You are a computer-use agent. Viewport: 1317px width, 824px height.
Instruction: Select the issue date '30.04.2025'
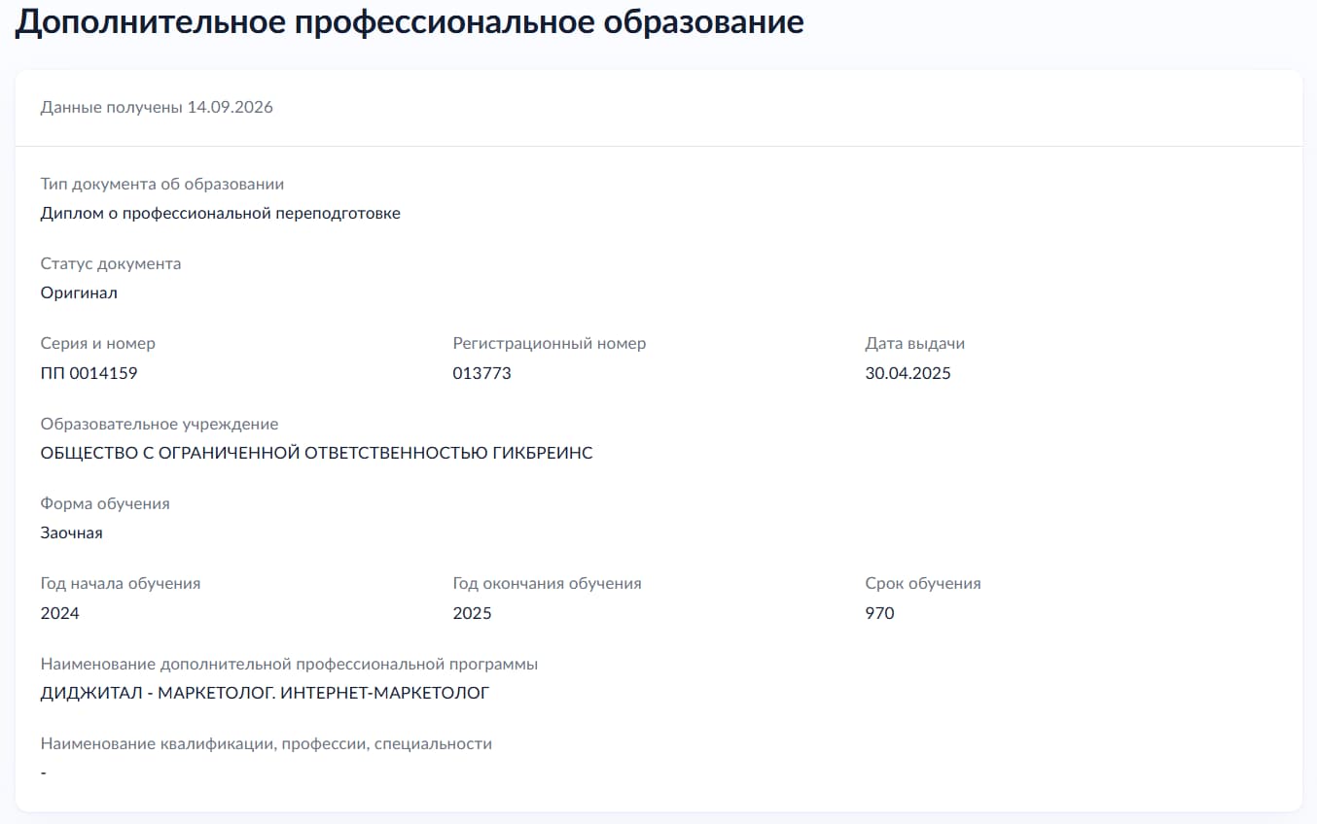(x=908, y=373)
